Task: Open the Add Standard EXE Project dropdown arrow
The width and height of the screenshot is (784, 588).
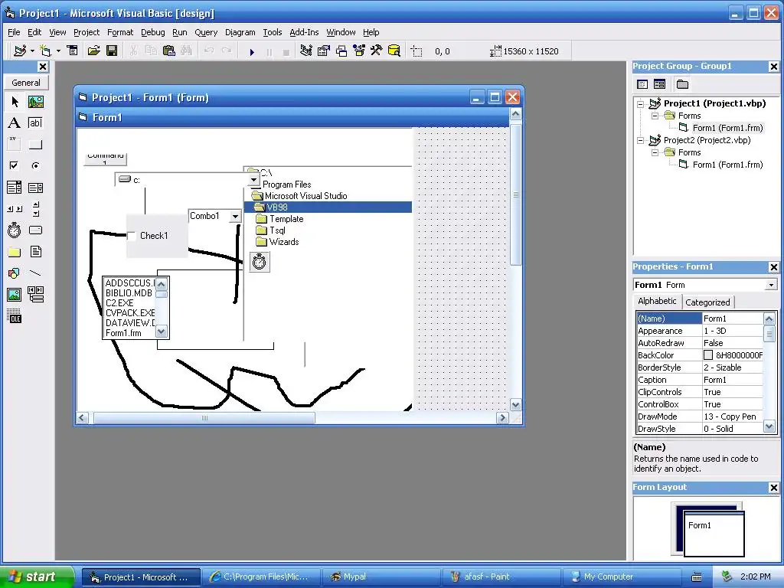Action: (x=32, y=51)
